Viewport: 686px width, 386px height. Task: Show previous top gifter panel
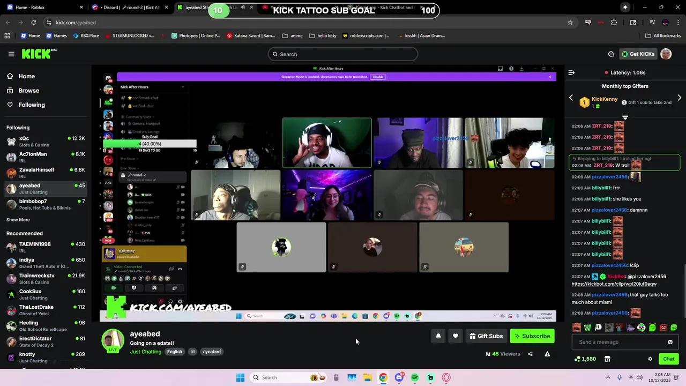pyautogui.click(x=571, y=98)
